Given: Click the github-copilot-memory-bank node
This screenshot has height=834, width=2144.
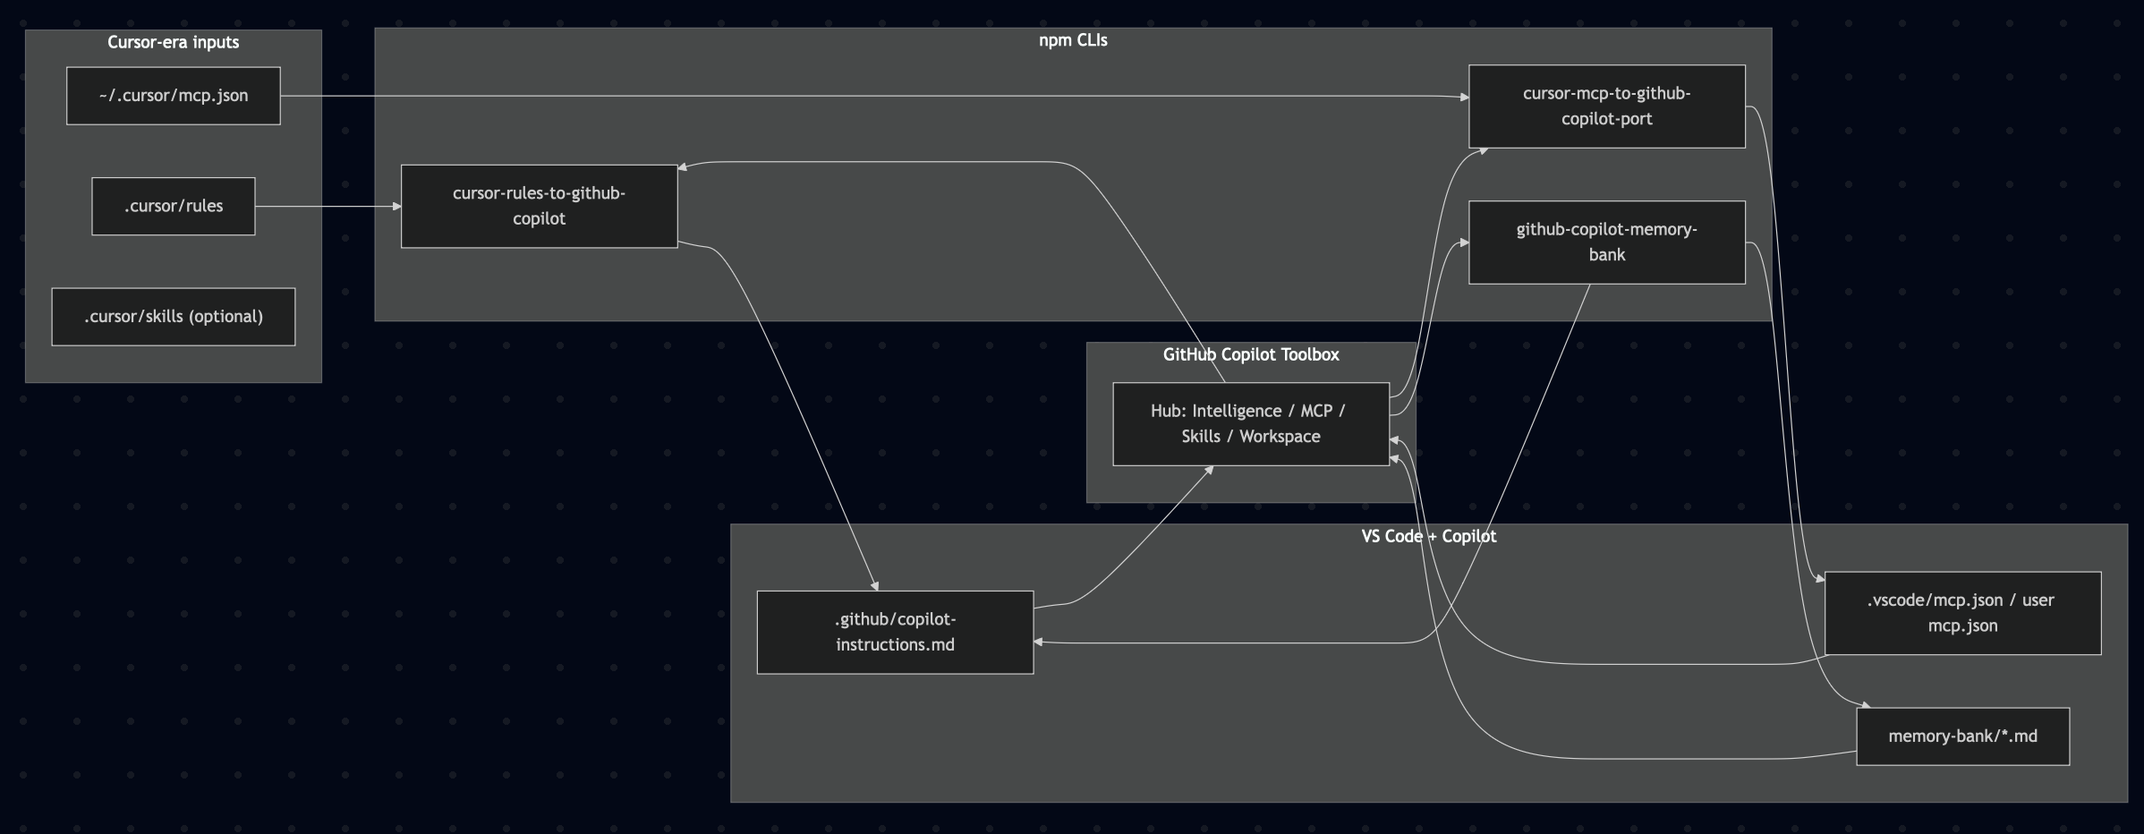Looking at the screenshot, I should (1605, 242).
